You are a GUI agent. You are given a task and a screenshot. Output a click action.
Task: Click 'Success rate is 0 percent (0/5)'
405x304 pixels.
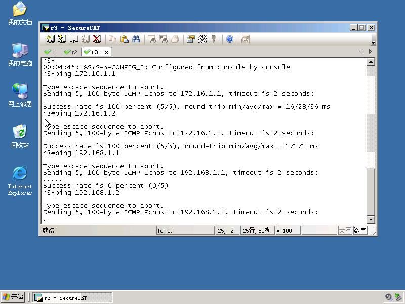tap(106, 186)
